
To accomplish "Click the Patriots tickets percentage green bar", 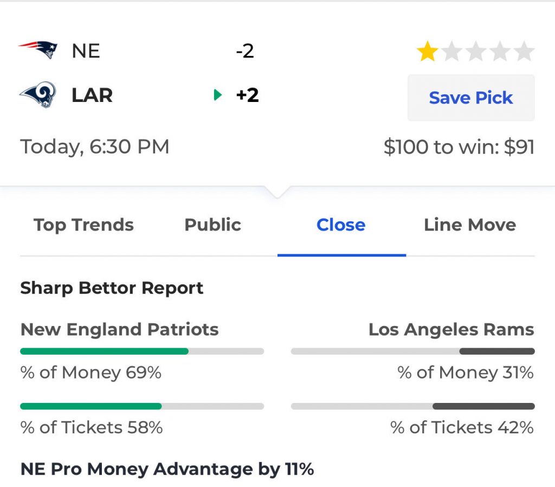I will pyautogui.click(x=91, y=406).
